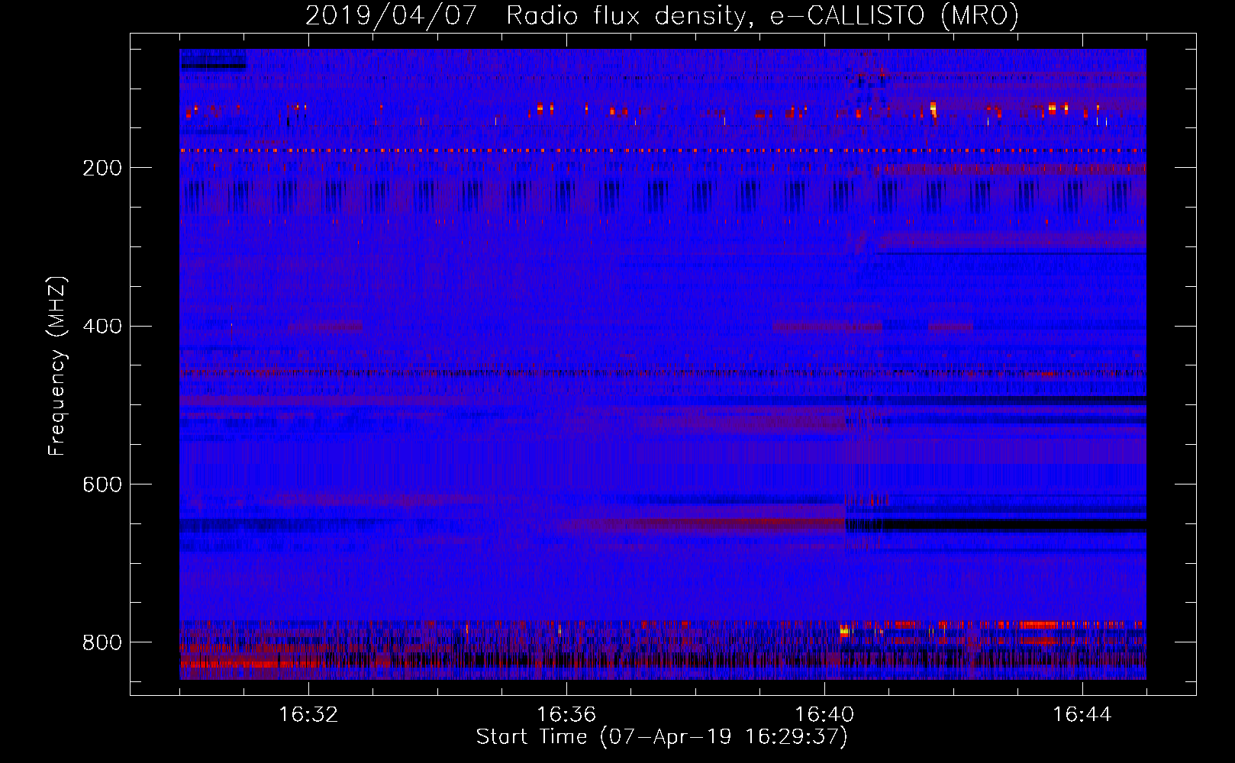The image size is (1235, 763).
Task: Click the 200 frequency tick label
Action: pyautogui.click(x=102, y=168)
